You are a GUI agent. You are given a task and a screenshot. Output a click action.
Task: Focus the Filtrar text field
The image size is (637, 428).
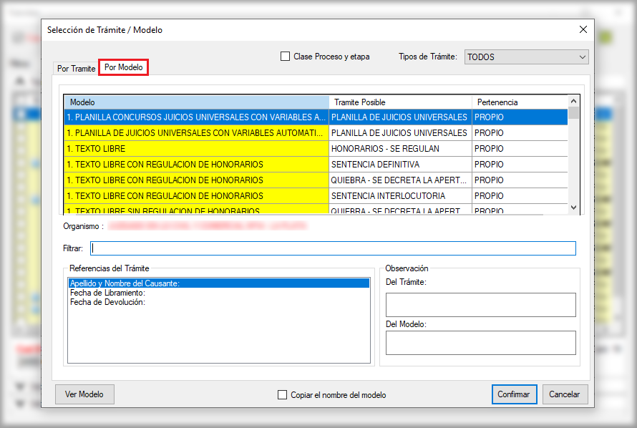333,248
